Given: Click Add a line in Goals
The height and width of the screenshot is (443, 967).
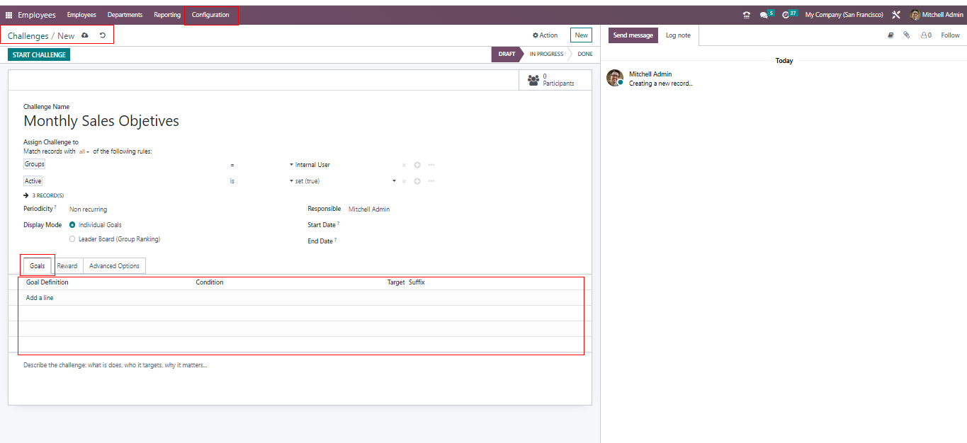Looking at the screenshot, I should coord(40,298).
